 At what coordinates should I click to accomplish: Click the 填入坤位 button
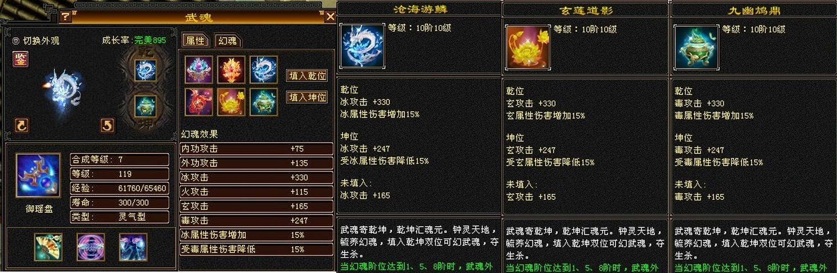(x=307, y=97)
